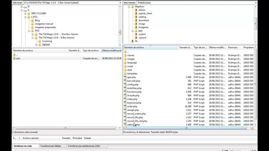Sort local files by Última modificación column

pos(111,50)
